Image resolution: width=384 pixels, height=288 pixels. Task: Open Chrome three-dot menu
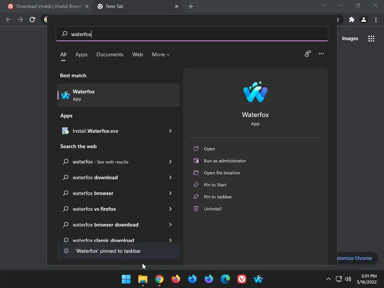pos(376,19)
